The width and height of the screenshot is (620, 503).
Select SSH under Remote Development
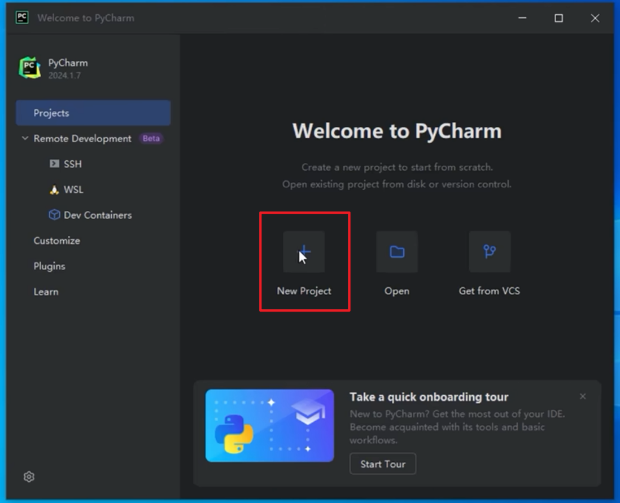pos(73,164)
